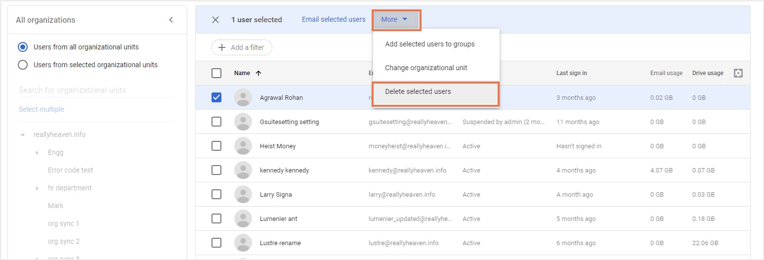The height and width of the screenshot is (260, 764).
Task: Expand the Engg organizational unit
Action: click(x=38, y=153)
